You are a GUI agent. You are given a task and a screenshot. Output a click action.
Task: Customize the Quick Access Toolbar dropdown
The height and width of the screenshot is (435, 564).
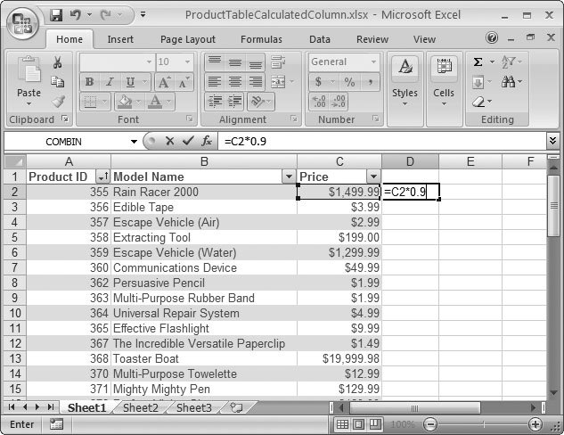click(143, 15)
